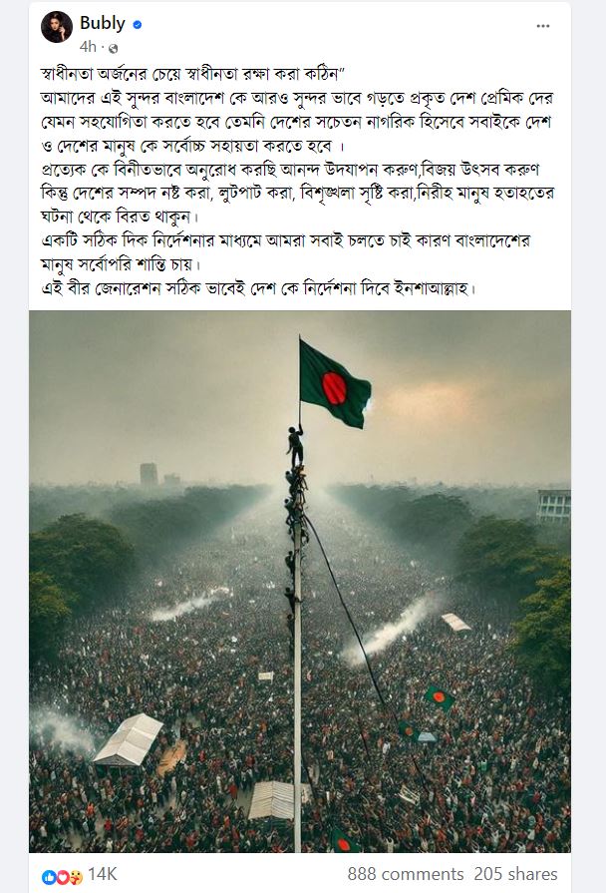Viewport: 606px width, 893px height.
Task: Click the last caption line ending ইনশাআল্লাহ
Action: (259, 289)
